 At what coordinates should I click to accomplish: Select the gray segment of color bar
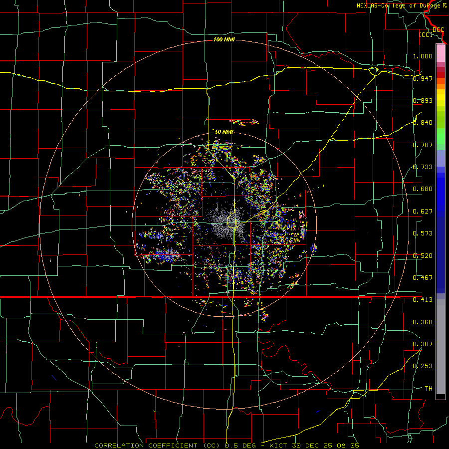(441, 347)
